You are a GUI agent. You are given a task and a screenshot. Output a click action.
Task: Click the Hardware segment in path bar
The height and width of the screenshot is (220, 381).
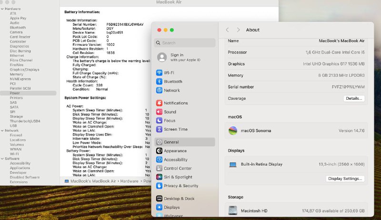pyautogui.click(x=129, y=181)
